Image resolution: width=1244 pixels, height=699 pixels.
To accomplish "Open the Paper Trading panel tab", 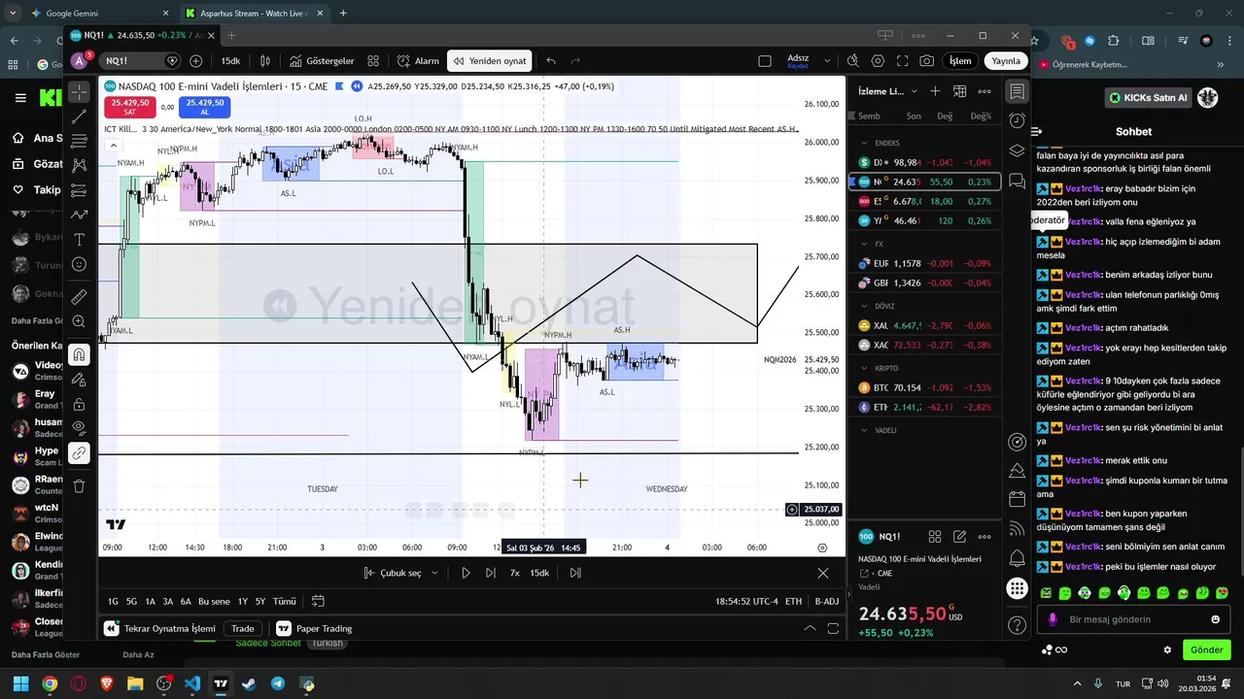I will click(x=314, y=628).
